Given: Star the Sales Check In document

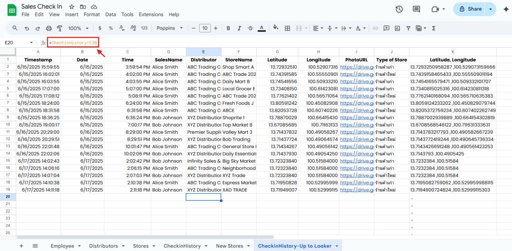Looking at the screenshot, I should [72, 7].
